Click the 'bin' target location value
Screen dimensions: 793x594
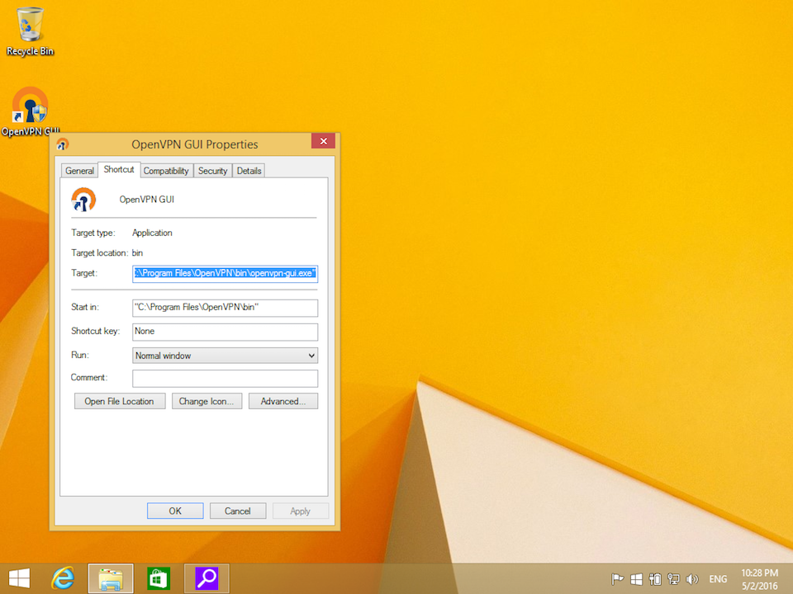point(138,253)
